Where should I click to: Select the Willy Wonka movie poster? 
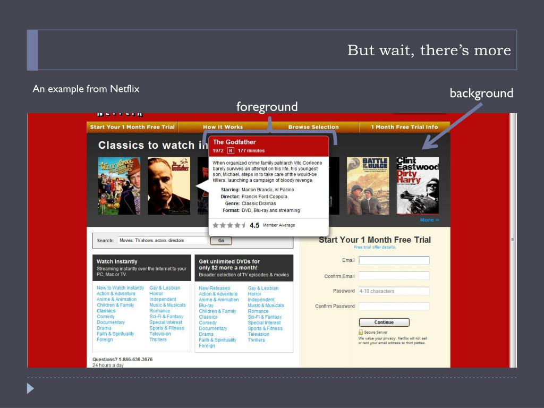119,186
